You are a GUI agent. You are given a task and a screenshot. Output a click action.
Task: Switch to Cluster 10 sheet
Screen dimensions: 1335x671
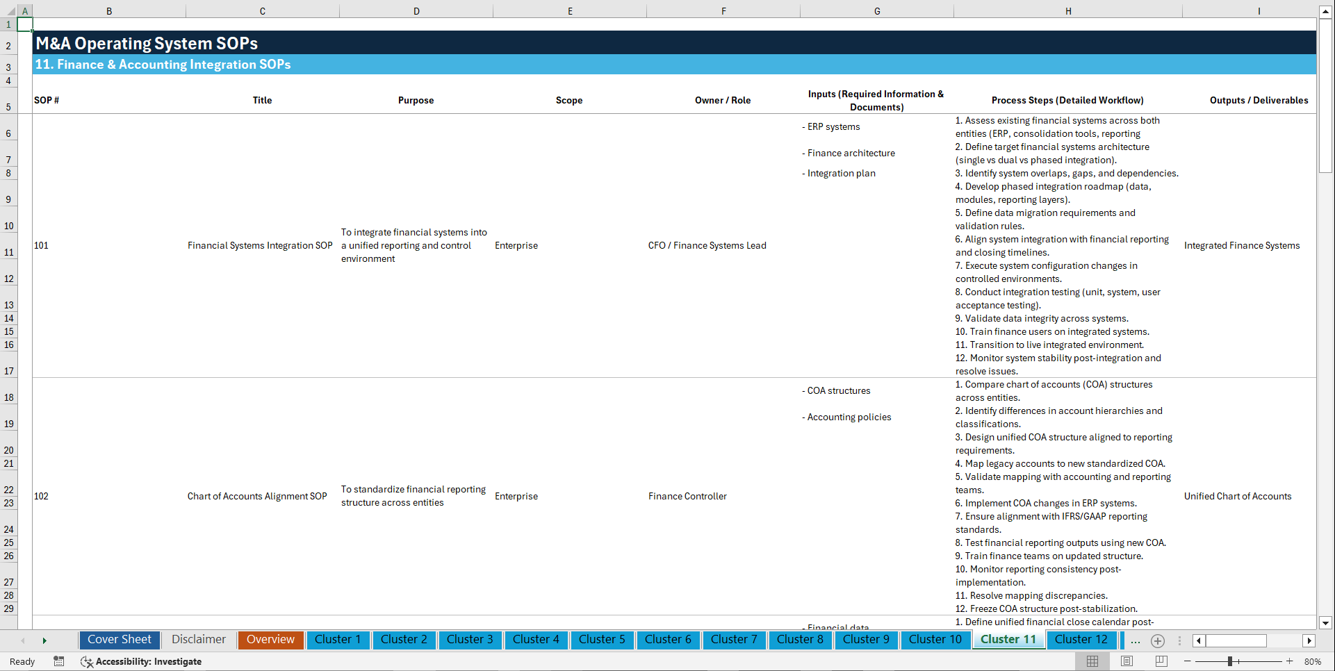(x=935, y=640)
